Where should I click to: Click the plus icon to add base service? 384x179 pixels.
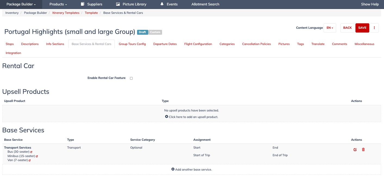click(173, 169)
